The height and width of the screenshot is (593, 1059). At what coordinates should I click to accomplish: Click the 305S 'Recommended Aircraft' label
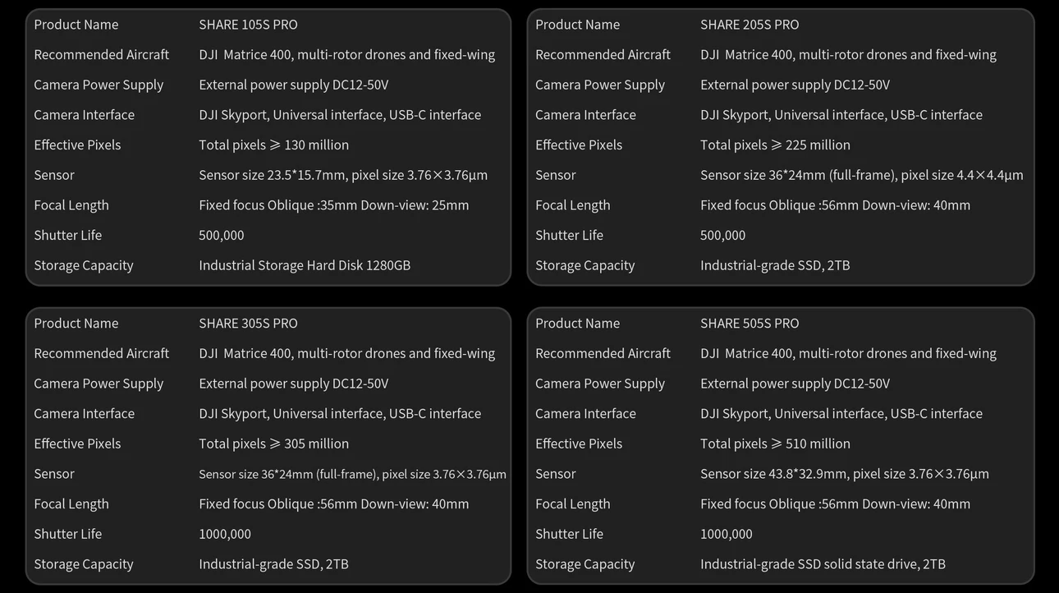(101, 354)
